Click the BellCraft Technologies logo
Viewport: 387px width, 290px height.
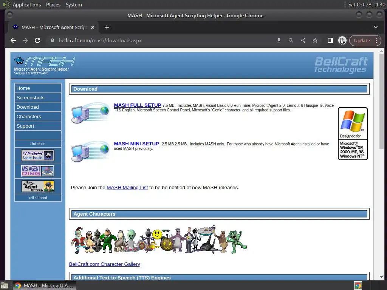pos(341,65)
